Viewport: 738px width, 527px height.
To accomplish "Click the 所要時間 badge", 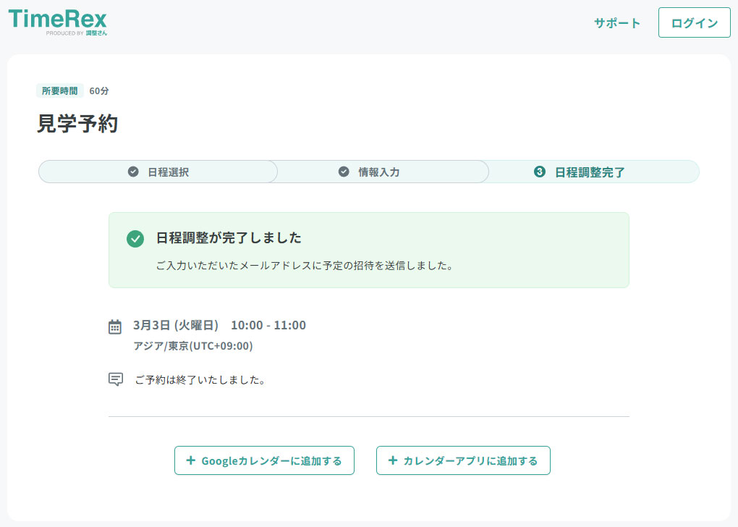I will pos(60,90).
